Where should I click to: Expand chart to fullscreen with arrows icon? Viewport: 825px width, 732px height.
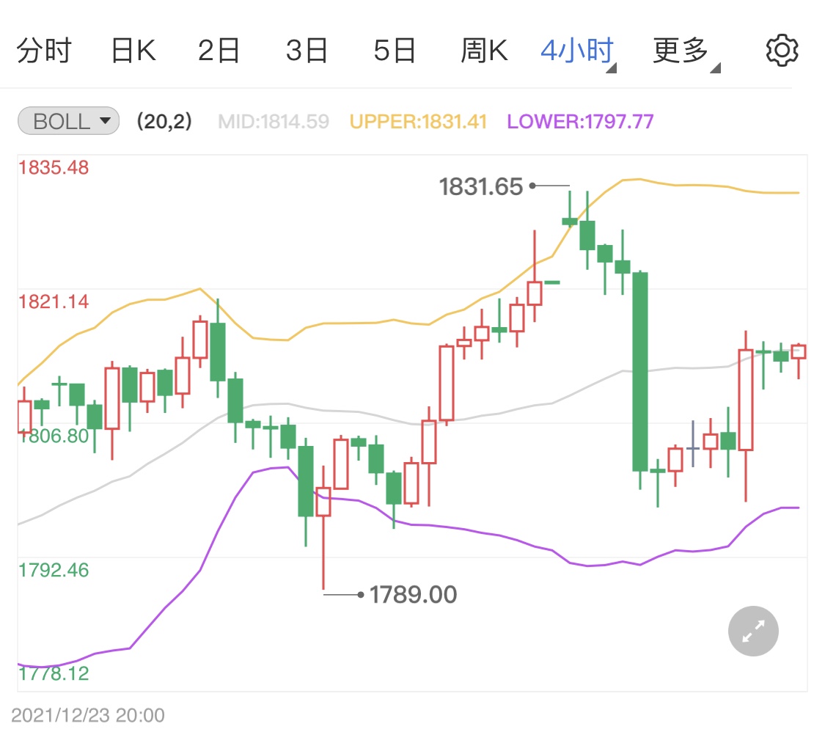pyautogui.click(x=753, y=631)
